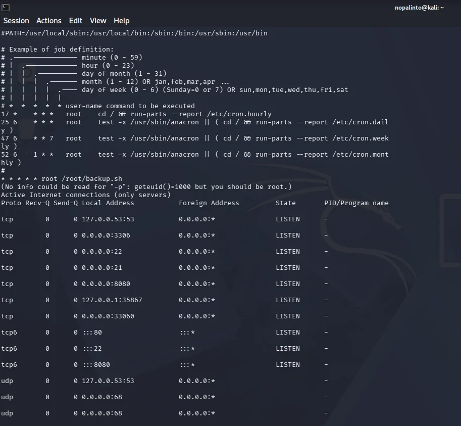Click the /root/backup.sh cron entry
This screenshot has height=426, width=461.
[62, 178]
